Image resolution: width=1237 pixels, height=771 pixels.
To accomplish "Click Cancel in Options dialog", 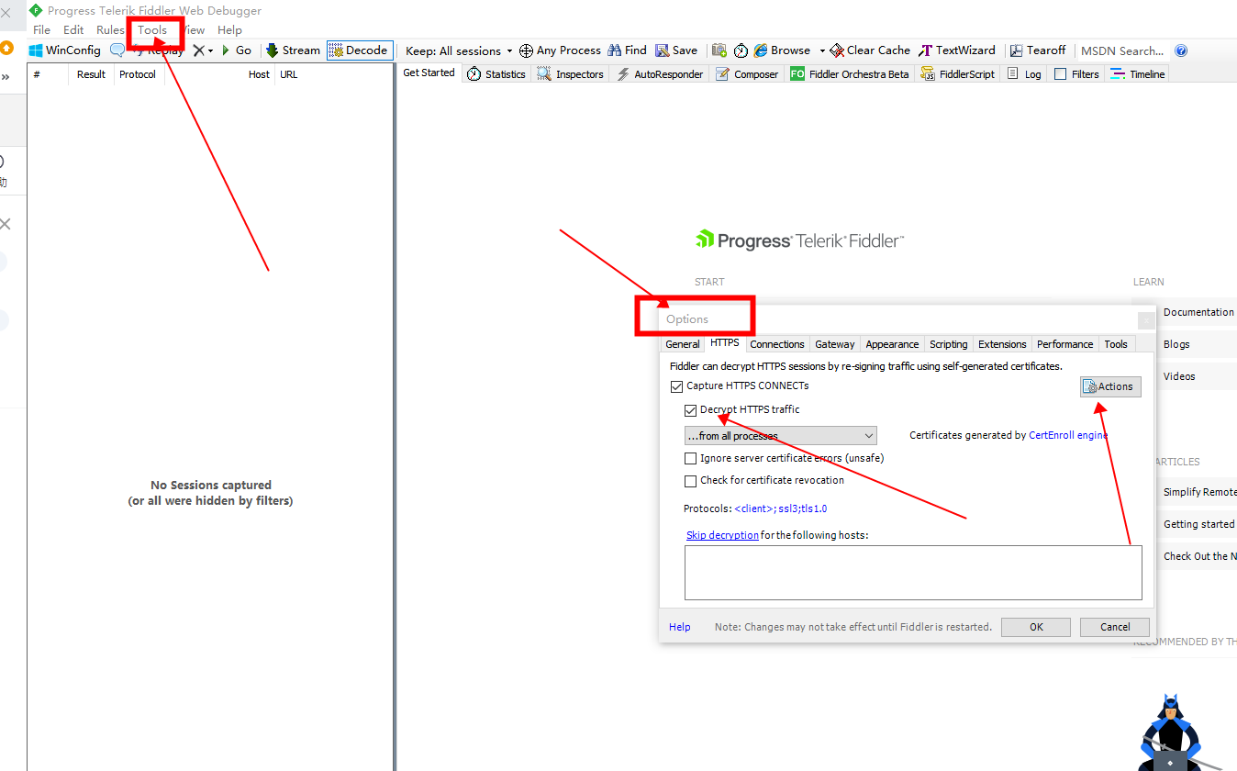I will tap(1115, 627).
